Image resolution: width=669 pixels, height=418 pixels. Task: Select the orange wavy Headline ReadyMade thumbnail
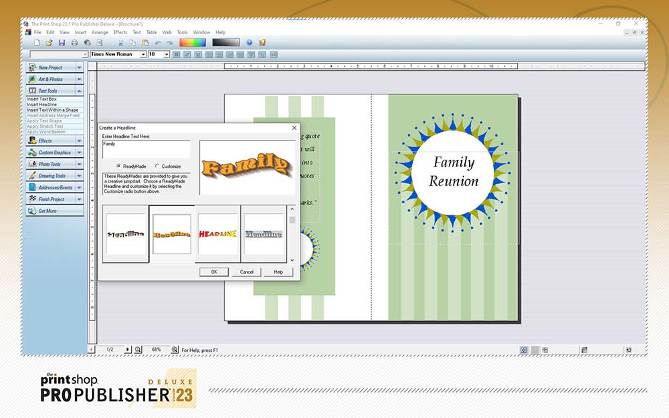[x=172, y=233]
